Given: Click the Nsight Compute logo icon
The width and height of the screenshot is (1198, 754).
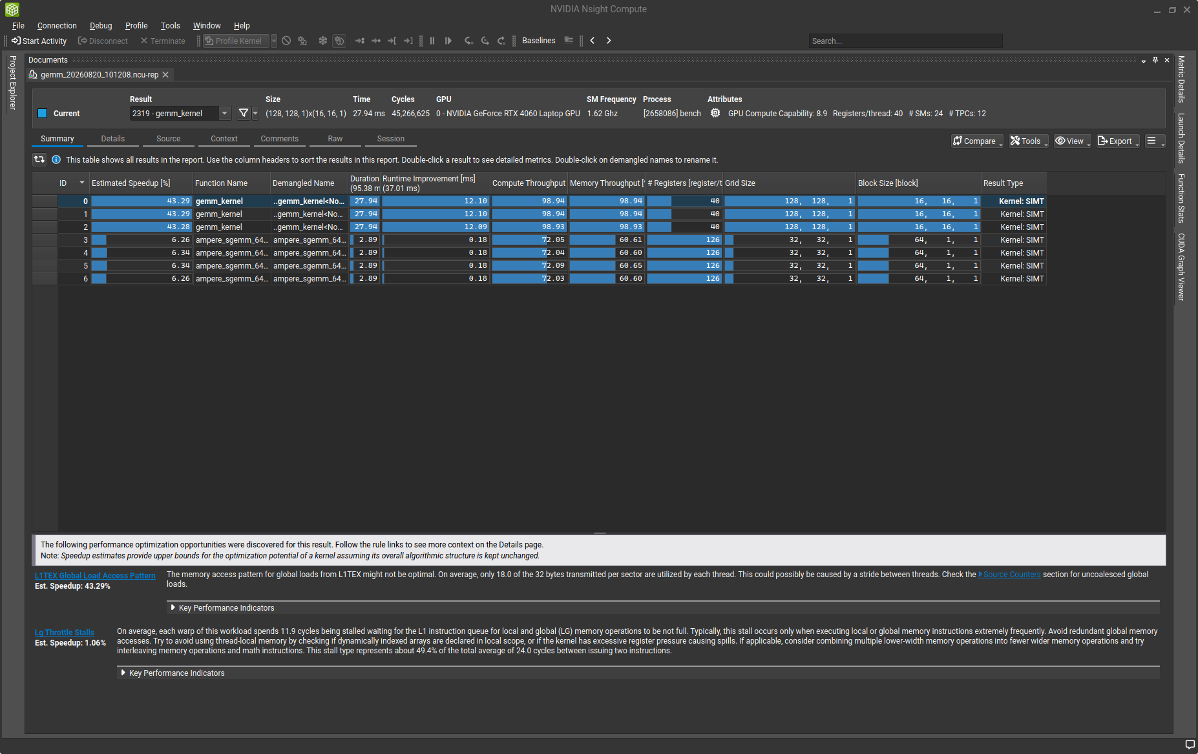Looking at the screenshot, I should pos(12,10).
